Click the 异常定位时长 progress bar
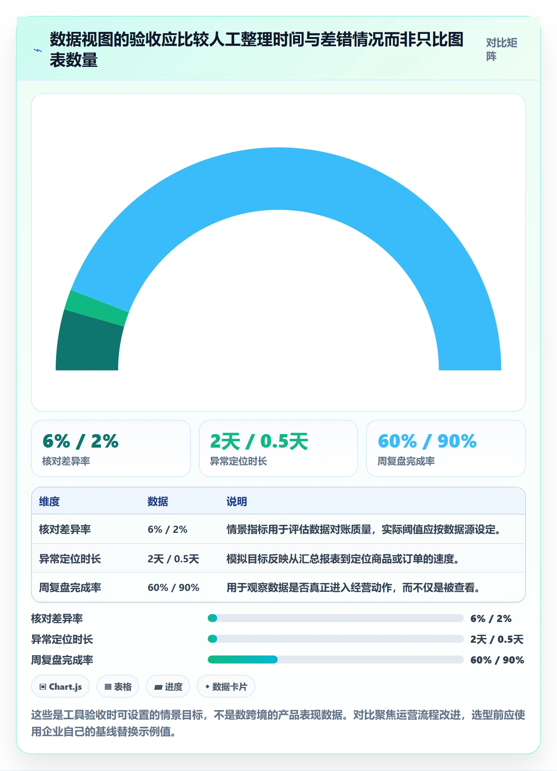This screenshot has width=557, height=771. (335, 639)
